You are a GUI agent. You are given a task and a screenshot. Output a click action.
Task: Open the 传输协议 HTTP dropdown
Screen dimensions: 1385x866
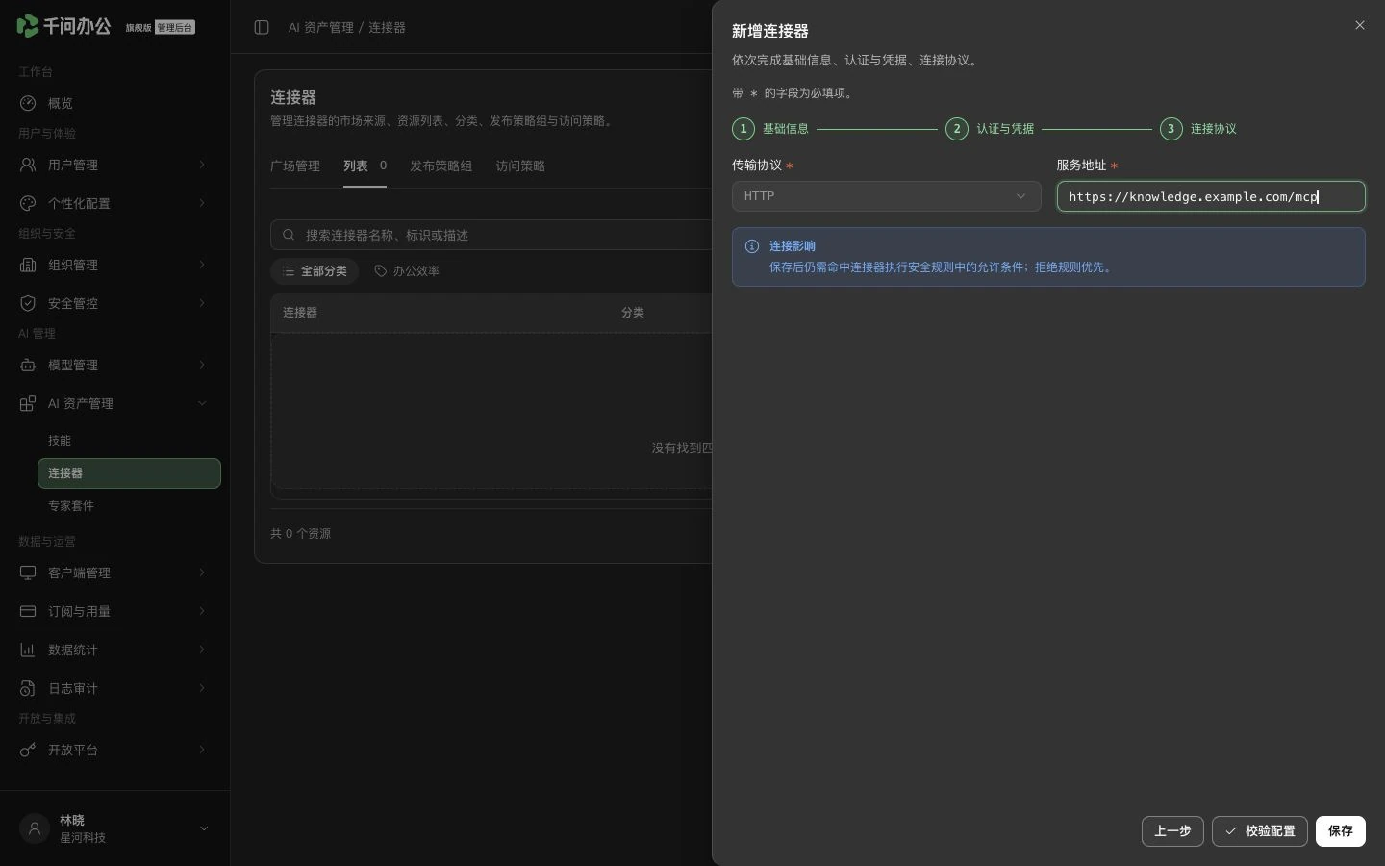(886, 196)
